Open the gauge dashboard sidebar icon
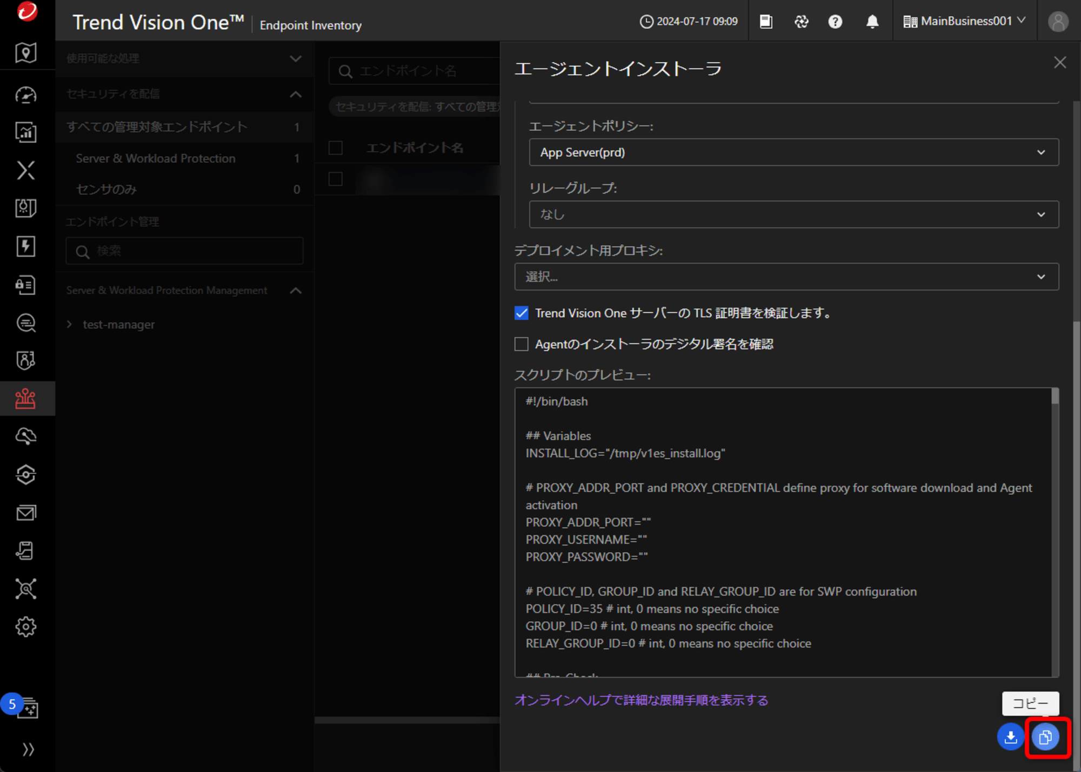Image resolution: width=1081 pixels, height=772 pixels. [26, 95]
